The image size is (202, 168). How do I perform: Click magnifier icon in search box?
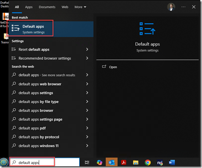(14, 163)
